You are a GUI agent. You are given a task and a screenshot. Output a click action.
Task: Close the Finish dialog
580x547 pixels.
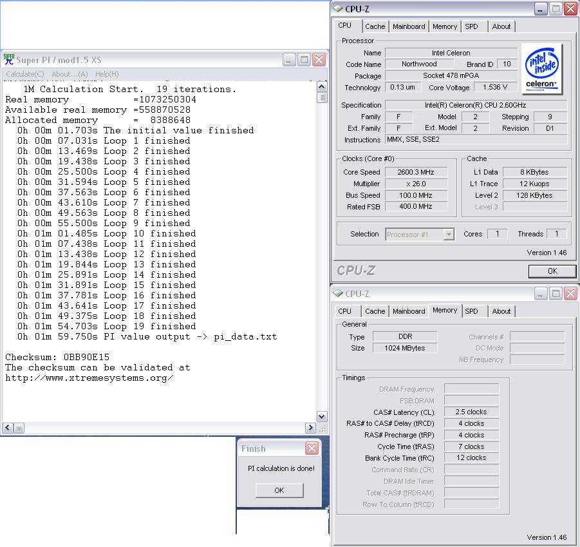click(312, 448)
